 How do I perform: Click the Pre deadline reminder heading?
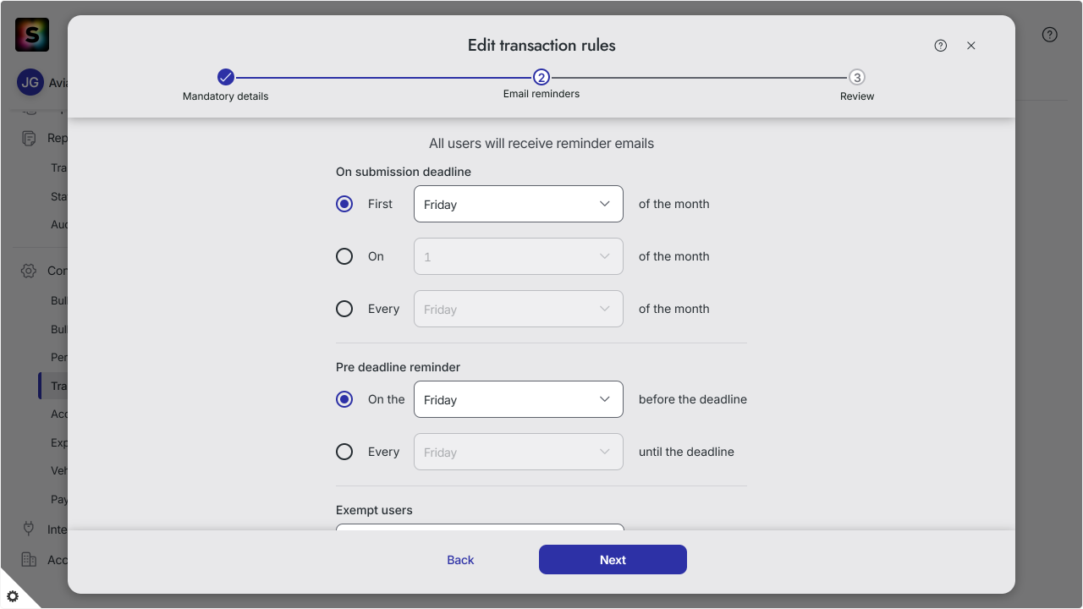coord(399,367)
